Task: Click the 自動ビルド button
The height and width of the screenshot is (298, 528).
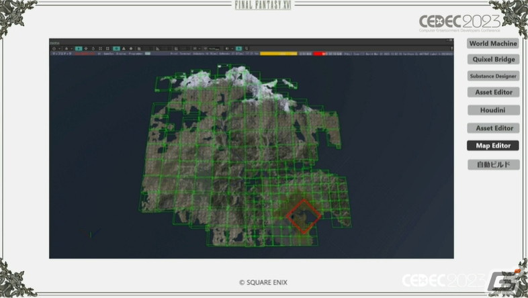Action: tap(493, 164)
